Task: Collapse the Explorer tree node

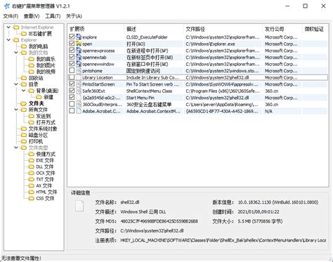Action: pyautogui.click(x=8, y=40)
